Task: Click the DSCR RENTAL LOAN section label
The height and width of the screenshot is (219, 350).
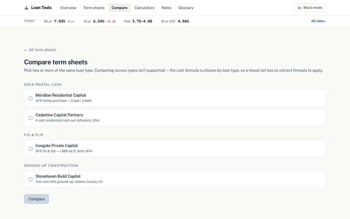Action: coord(43,84)
